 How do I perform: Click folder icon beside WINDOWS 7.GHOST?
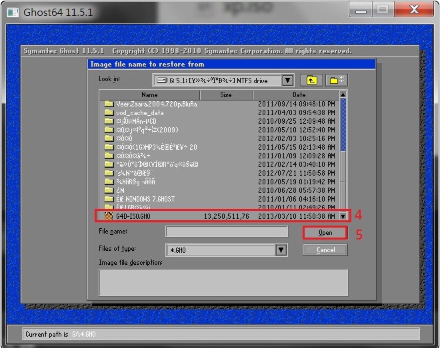[109, 199]
